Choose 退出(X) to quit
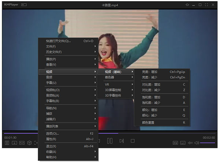 pyautogui.click(x=68, y=146)
